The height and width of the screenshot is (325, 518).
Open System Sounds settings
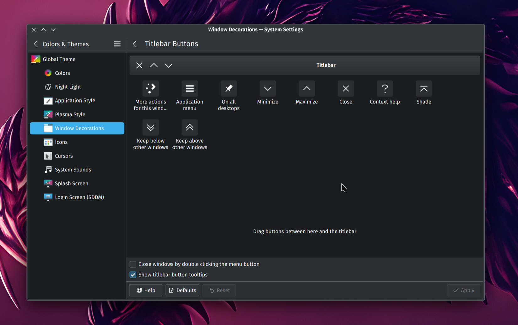(77, 170)
